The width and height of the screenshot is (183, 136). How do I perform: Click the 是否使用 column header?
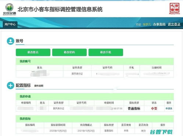point(126,125)
